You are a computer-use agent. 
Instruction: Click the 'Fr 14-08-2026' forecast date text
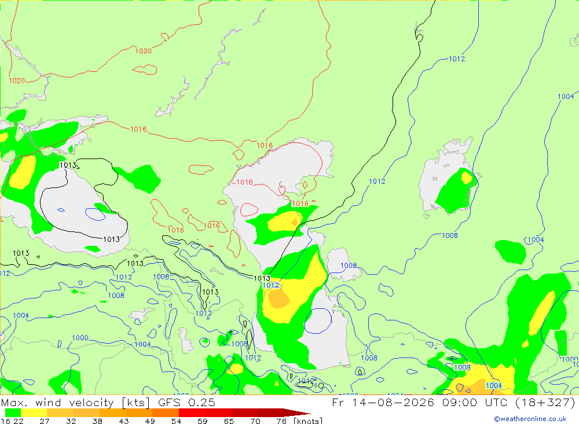pyautogui.click(x=383, y=402)
